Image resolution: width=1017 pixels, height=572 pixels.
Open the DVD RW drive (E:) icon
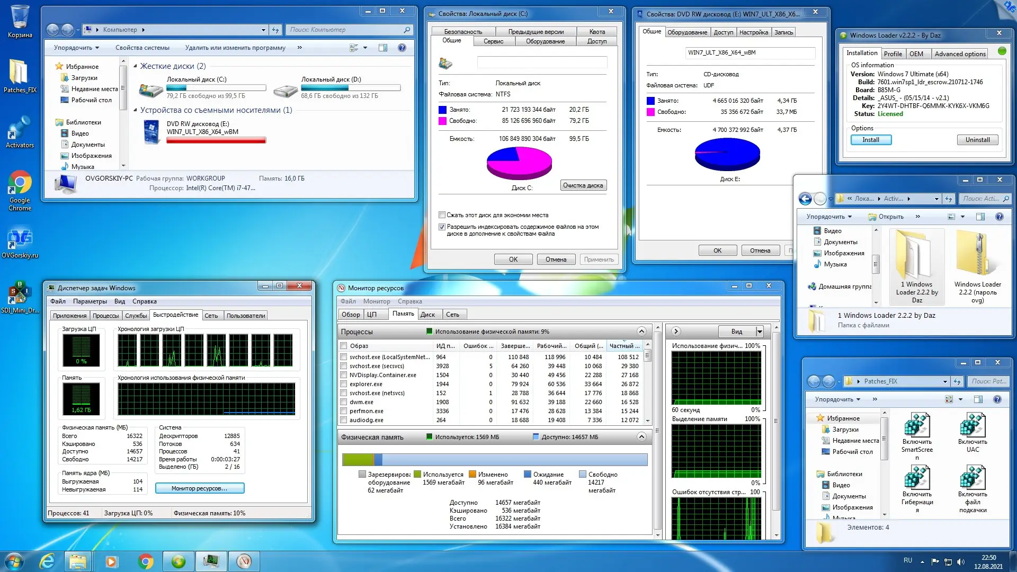click(151, 132)
